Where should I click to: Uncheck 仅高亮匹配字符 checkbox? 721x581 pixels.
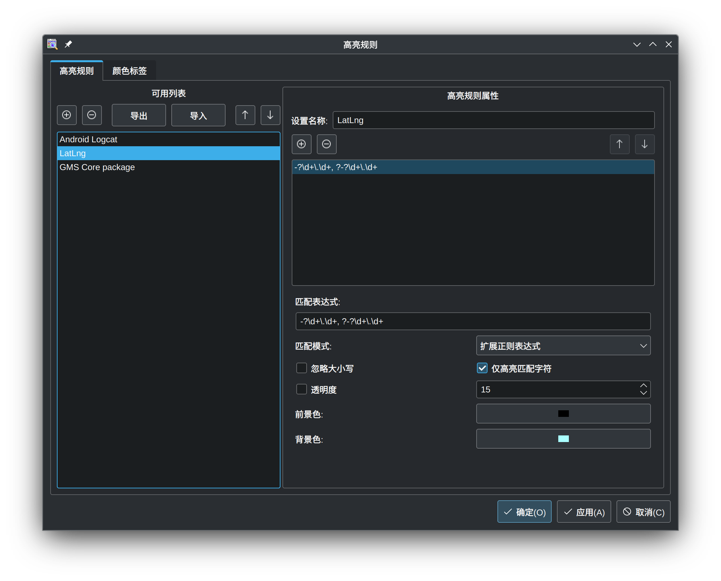[514, 368]
